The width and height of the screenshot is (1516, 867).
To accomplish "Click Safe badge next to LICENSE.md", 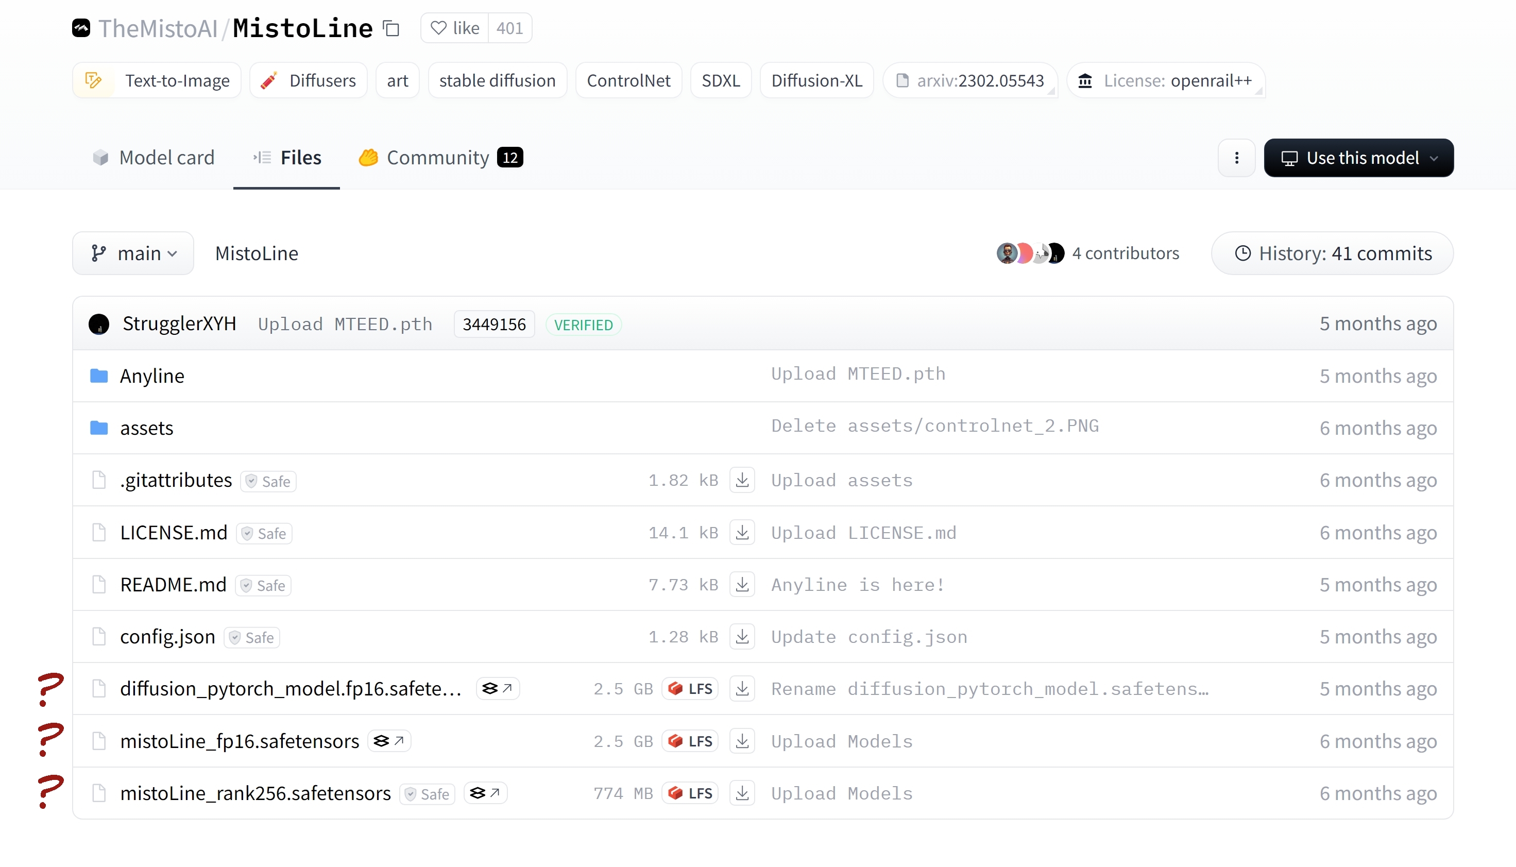I will tap(264, 534).
